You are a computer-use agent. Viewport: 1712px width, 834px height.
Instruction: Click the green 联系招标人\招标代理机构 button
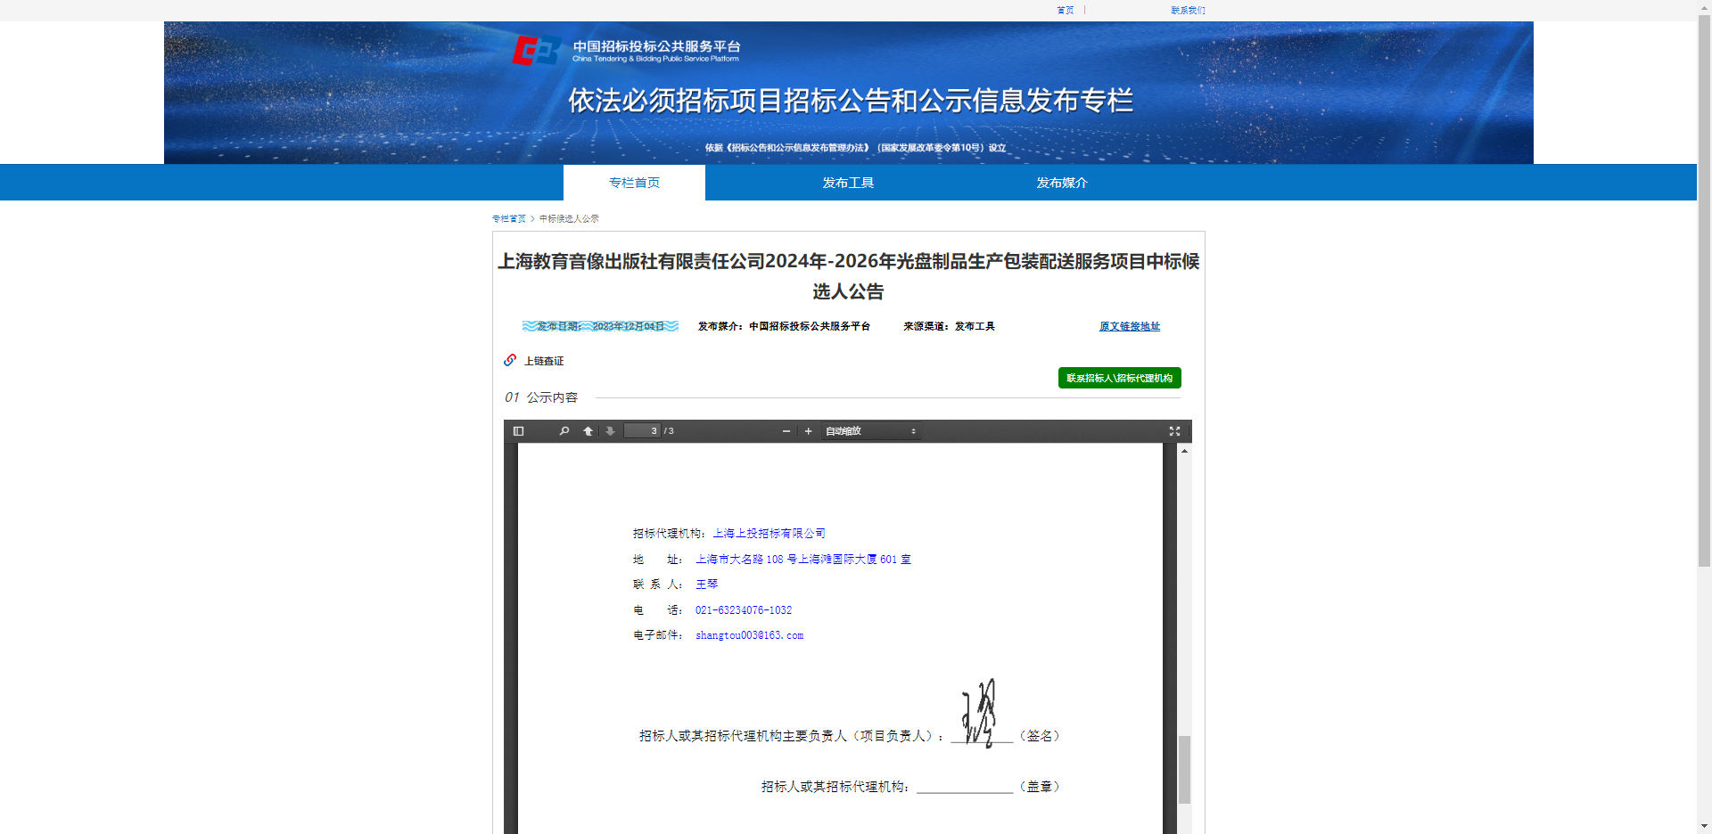point(1120,378)
